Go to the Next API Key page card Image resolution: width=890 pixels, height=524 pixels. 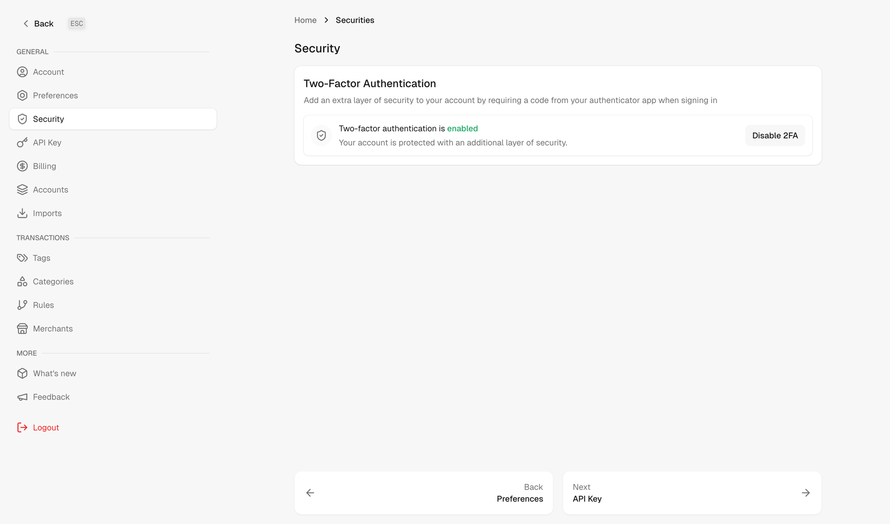coord(692,493)
